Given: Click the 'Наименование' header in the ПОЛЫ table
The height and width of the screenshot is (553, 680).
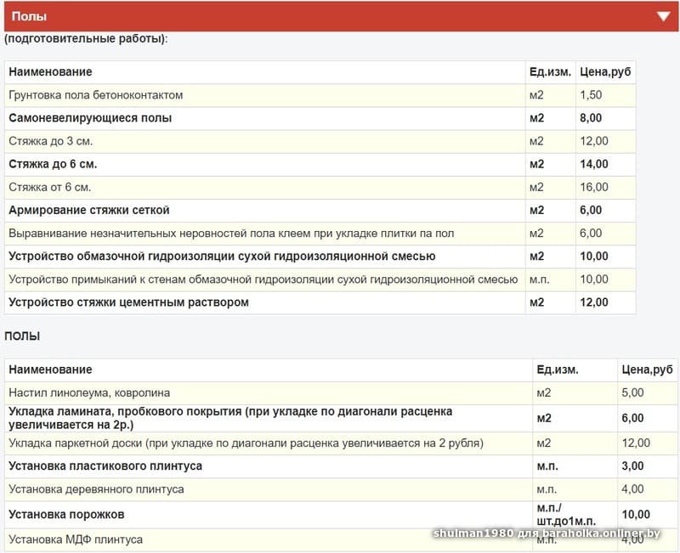Looking at the screenshot, I should click(x=50, y=370).
